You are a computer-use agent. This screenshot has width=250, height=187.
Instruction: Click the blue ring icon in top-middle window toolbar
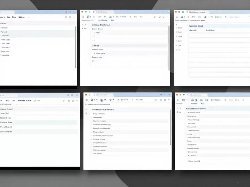(x=88, y=17)
